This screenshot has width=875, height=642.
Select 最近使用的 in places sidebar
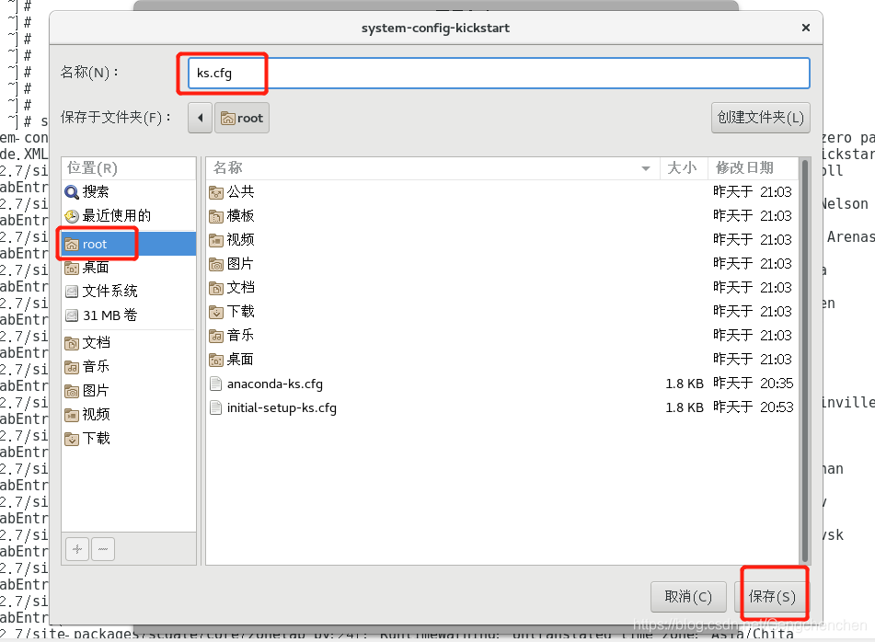[129, 216]
